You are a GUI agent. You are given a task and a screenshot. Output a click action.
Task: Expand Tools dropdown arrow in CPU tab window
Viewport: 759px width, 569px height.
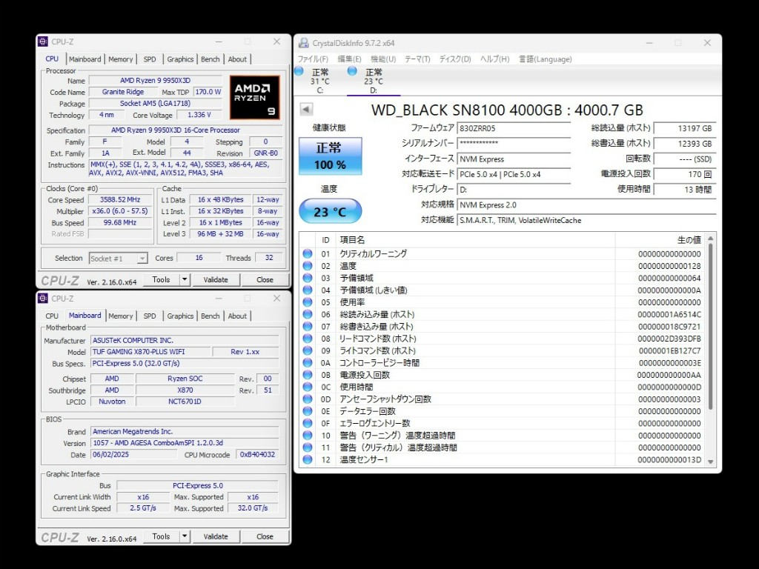185,280
